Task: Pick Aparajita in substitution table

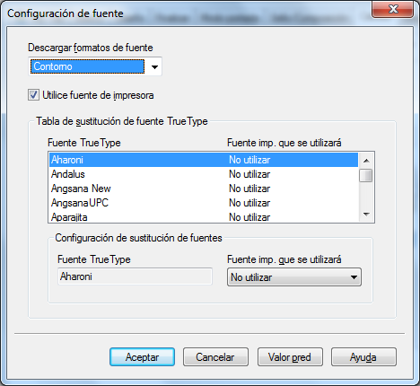Action: [204, 216]
